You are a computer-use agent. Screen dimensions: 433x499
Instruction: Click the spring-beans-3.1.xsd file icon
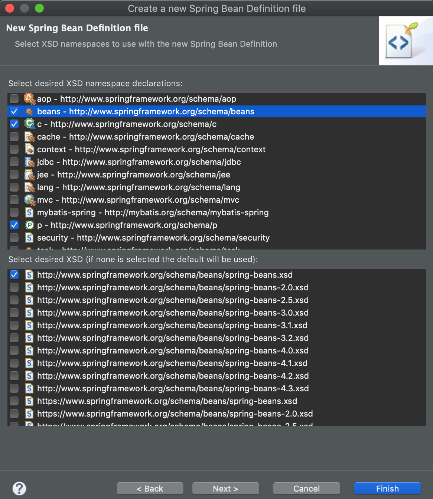click(x=29, y=325)
